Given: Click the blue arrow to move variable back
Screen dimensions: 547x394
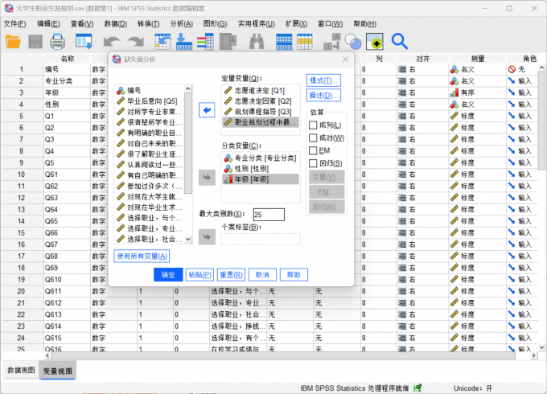Looking at the screenshot, I should 207,110.
